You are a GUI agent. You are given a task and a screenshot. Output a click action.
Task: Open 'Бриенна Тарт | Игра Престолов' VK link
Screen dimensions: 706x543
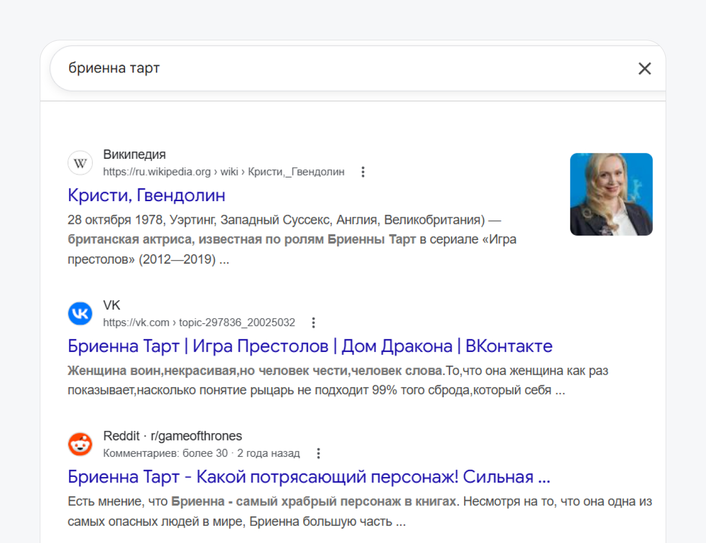click(x=310, y=346)
